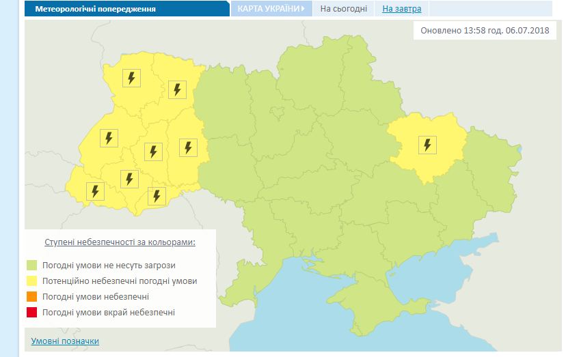Viewport: 566px width, 357px height.
Task: Click the yellow 'Потенційно небезпечні' legend swatch
Action: [31, 281]
